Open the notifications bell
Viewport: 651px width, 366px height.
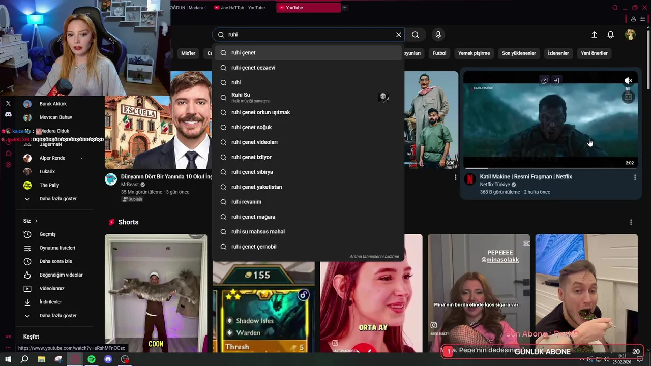coord(611,35)
